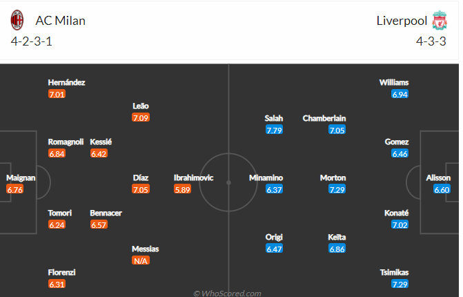Open the Liverpool team name link
The image size is (463, 297).
402,21
